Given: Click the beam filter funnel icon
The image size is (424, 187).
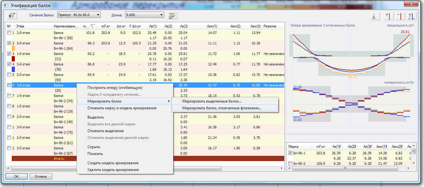Looking at the screenshot, I should [13, 15].
